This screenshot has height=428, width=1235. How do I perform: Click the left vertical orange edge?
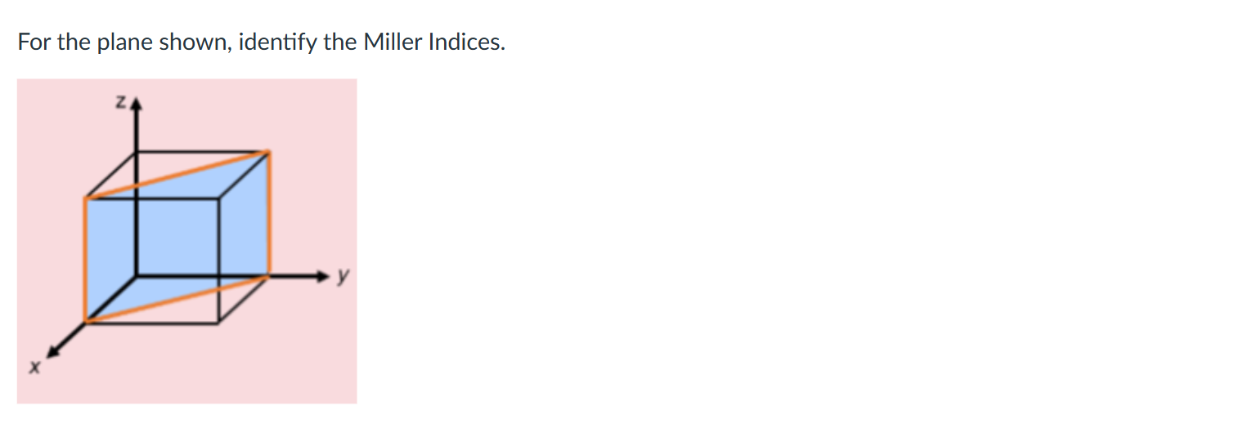86,259
